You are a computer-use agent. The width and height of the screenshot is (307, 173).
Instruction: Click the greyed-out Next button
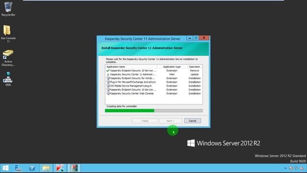(171, 121)
